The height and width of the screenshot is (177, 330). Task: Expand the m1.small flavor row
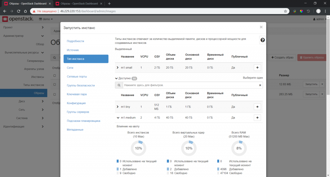[x=117, y=68]
